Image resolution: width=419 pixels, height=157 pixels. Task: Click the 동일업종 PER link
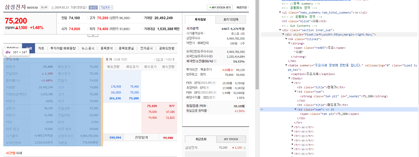[197, 106]
